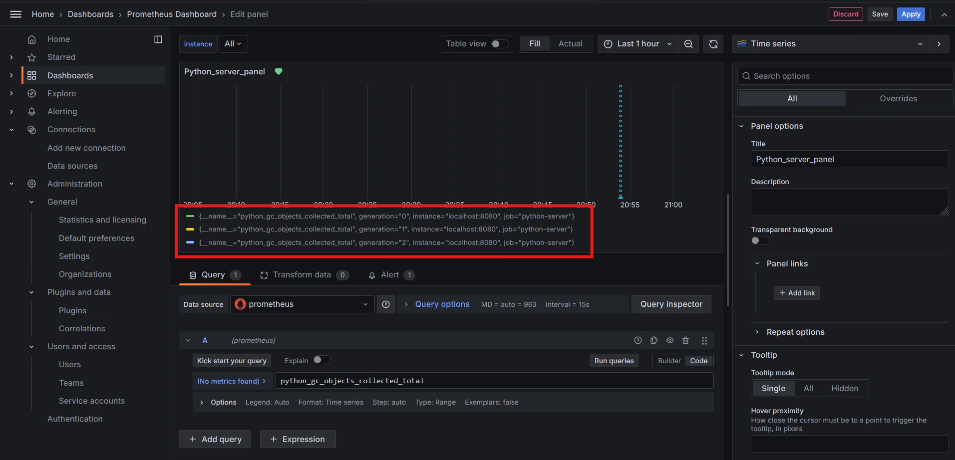Duplicate query A
This screenshot has height=460, width=955.
[x=654, y=340]
